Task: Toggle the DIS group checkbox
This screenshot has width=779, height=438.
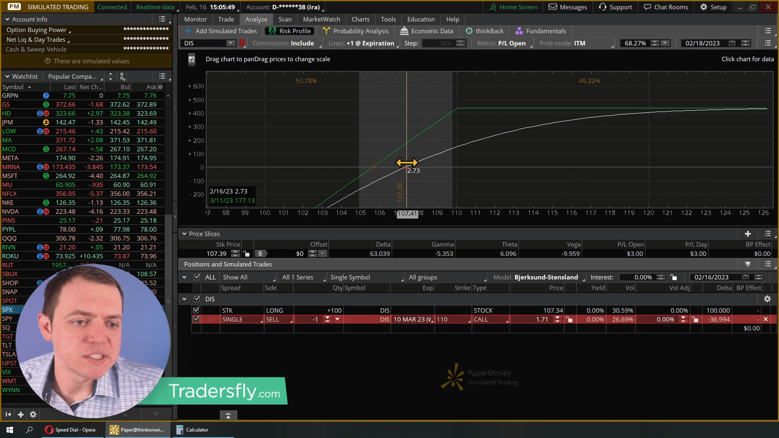Action: (197, 299)
